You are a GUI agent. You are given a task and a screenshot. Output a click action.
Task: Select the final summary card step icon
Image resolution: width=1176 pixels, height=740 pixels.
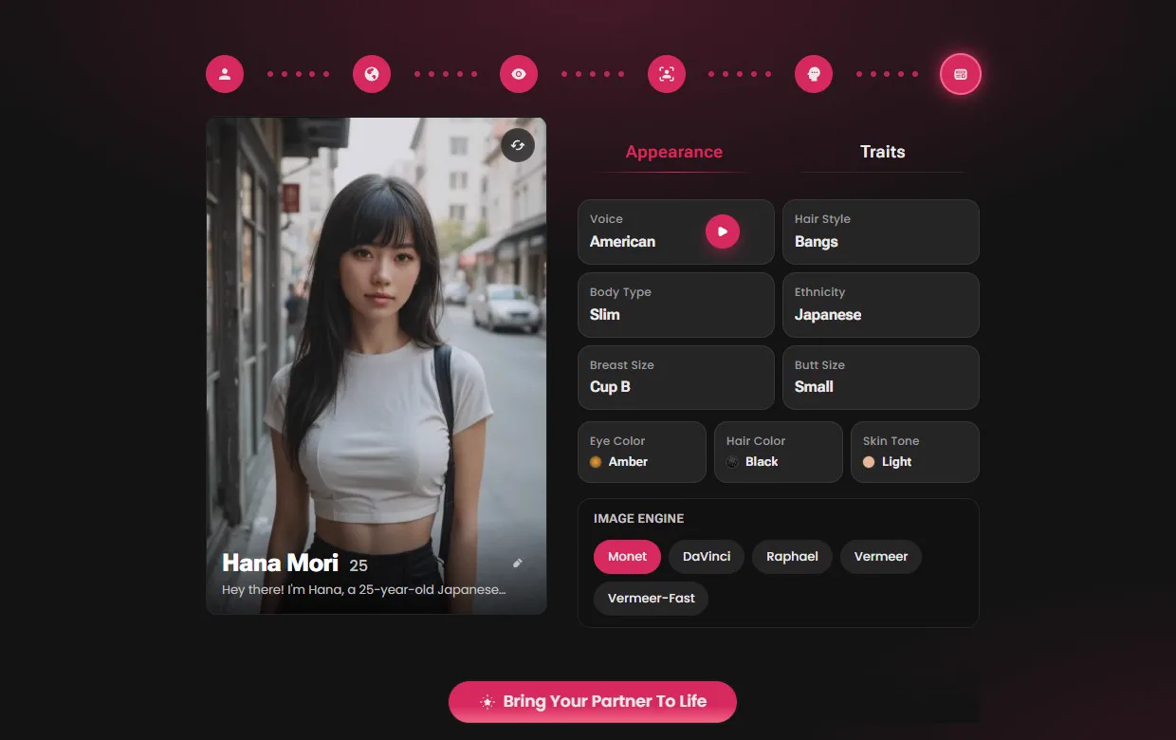tap(961, 74)
